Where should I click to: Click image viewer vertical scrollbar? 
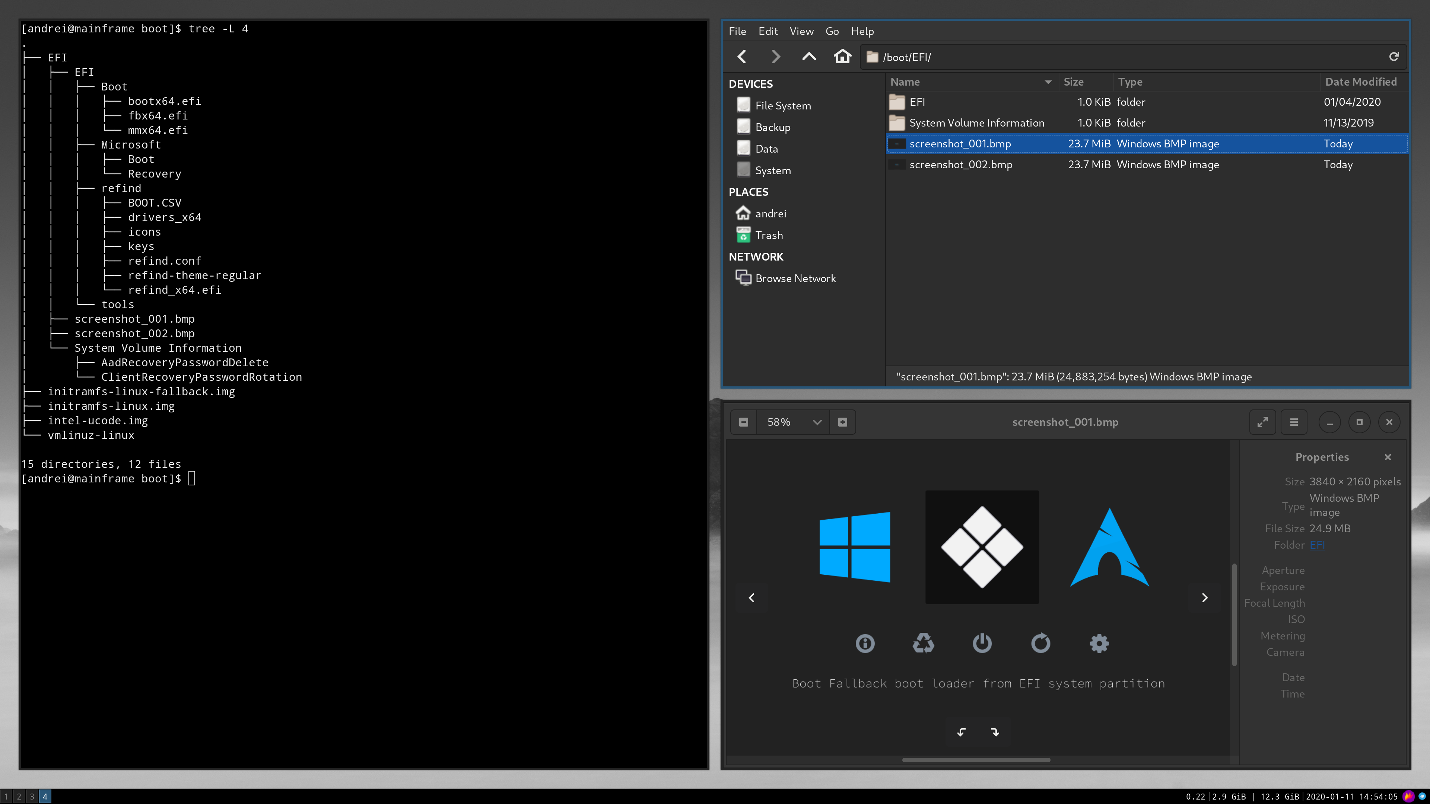pos(1234,615)
